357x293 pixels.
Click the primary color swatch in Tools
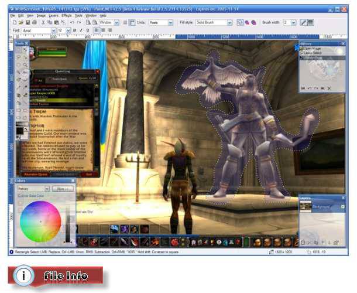click(19, 131)
